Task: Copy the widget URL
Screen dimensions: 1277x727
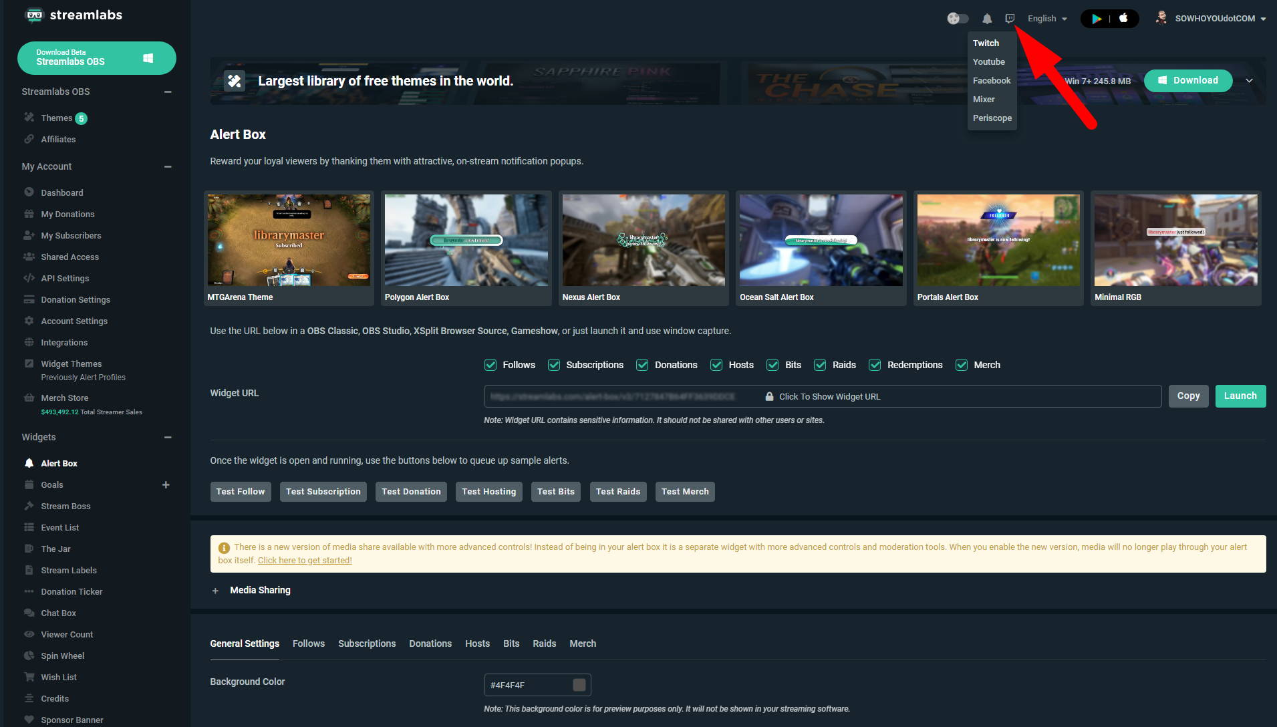Action: [x=1188, y=396]
